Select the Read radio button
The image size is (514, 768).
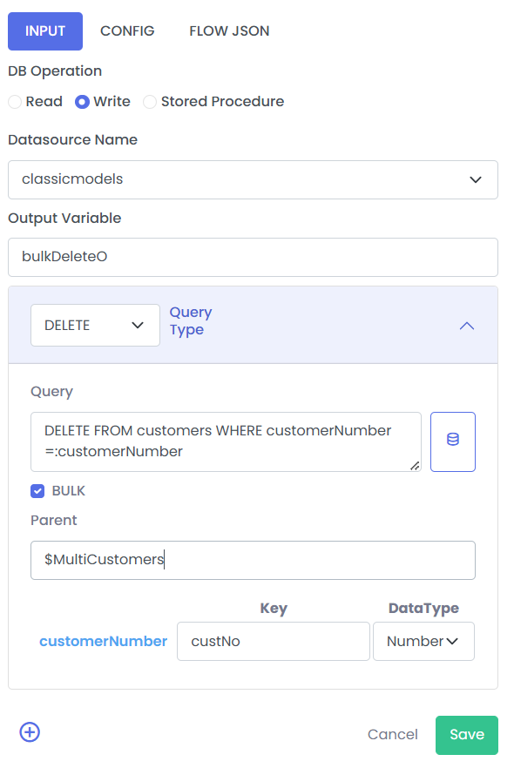coord(15,102)
